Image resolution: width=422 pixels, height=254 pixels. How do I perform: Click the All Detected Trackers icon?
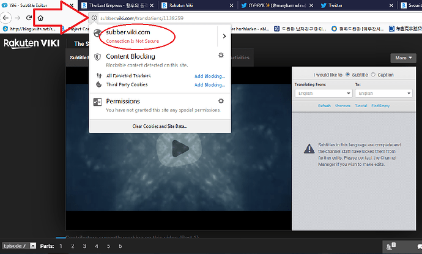(98, 76)
